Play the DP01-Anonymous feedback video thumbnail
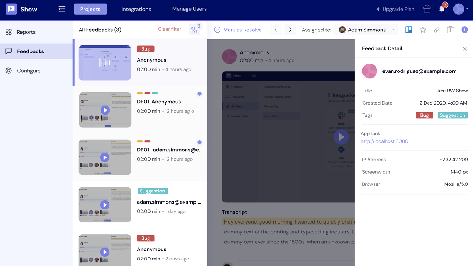Screen dimensions: 473x266 105,110
